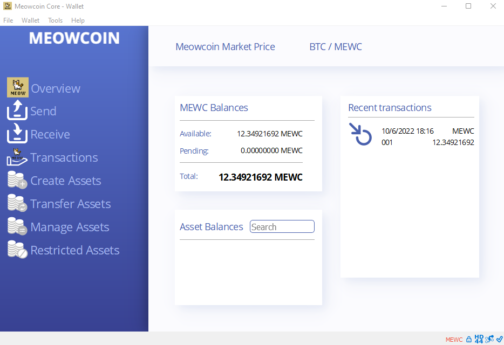
Task: Click the Transfer Assets coins icon
Action: [x=17, y=203]
